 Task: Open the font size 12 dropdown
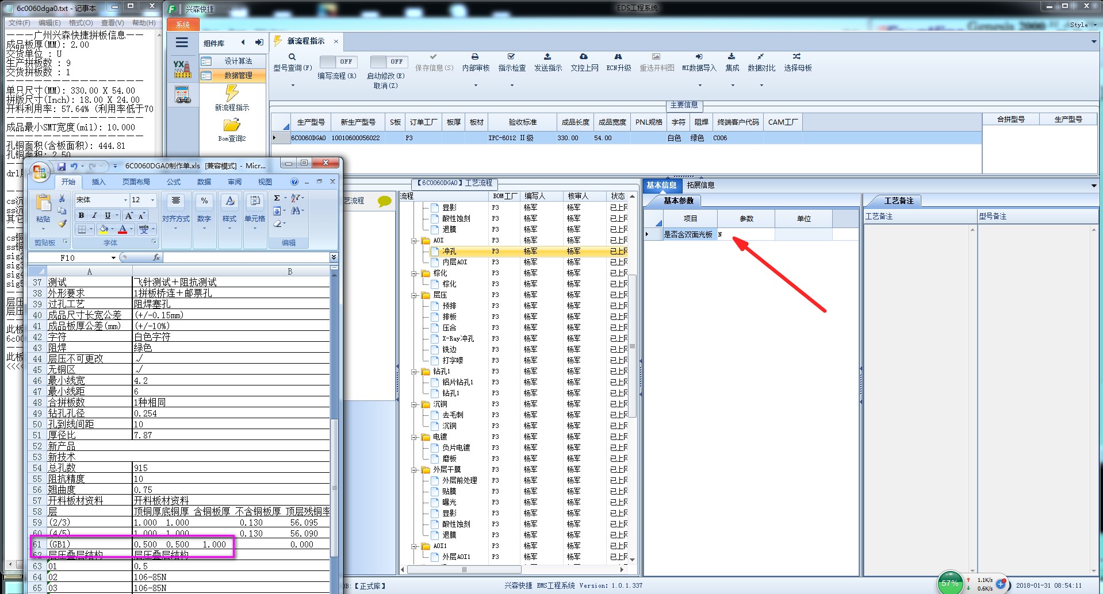coord(152,200)
